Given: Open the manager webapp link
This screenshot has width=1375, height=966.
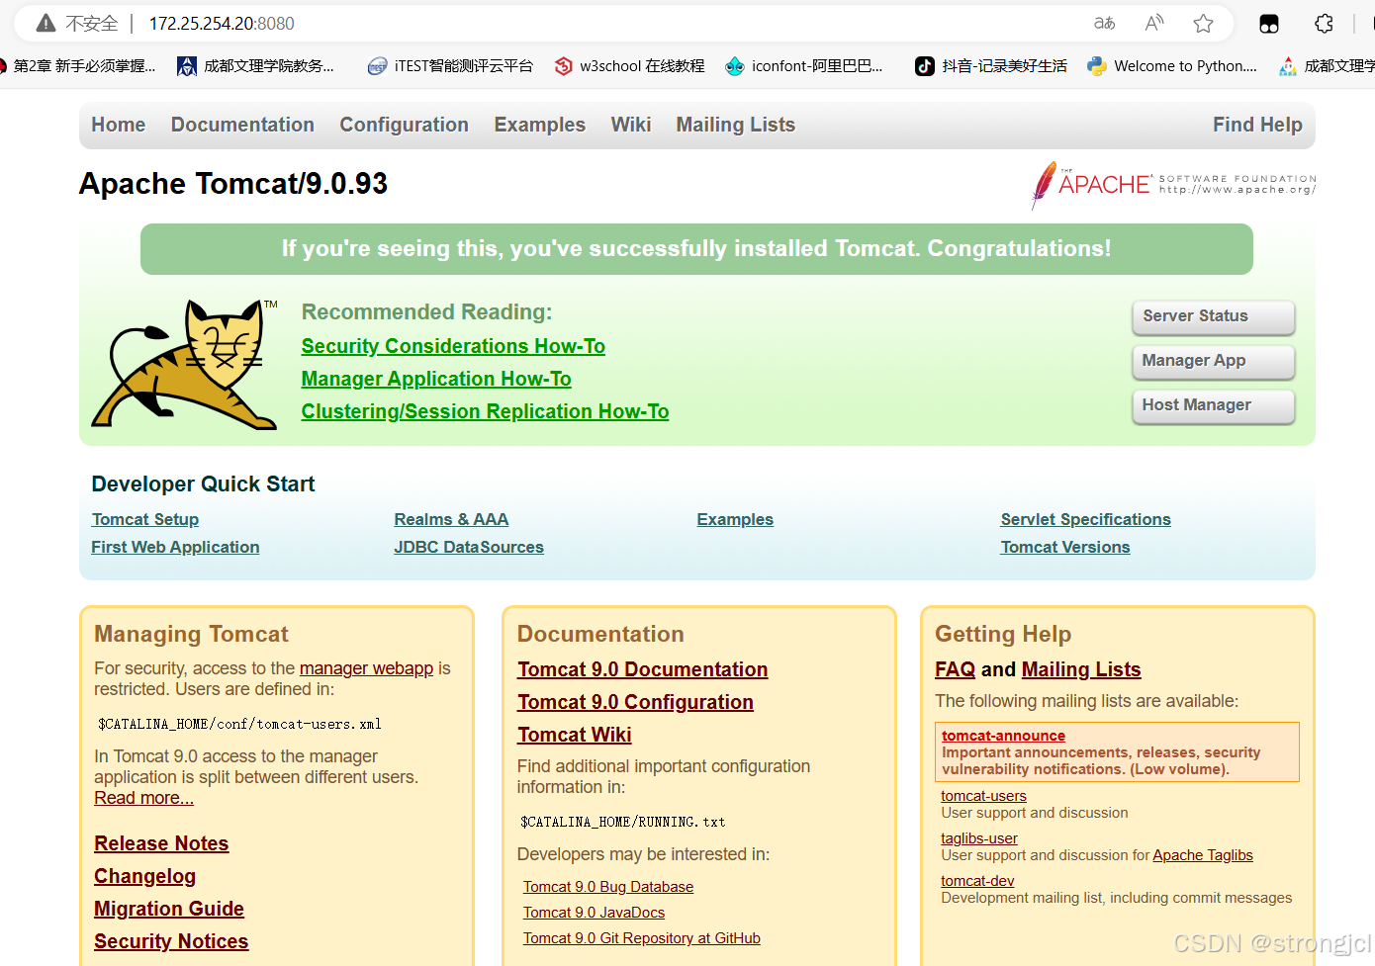Looking at the screenshot, I should pyautogui.click(x=366, y=668).
